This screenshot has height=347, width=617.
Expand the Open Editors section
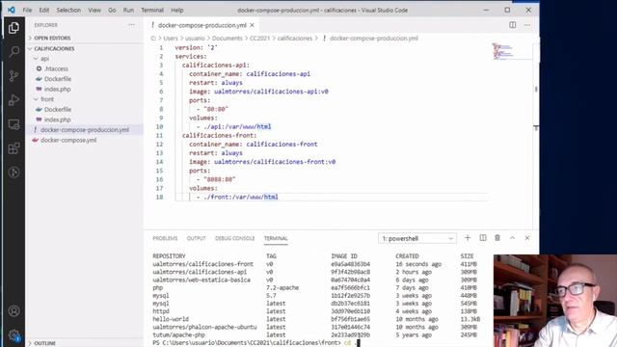[x=52, y=39]
